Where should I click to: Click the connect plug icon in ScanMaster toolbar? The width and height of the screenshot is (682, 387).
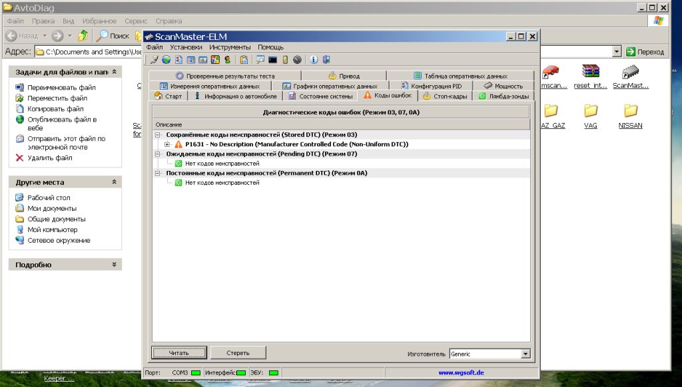pyautogui.click(x=155, y=60)
